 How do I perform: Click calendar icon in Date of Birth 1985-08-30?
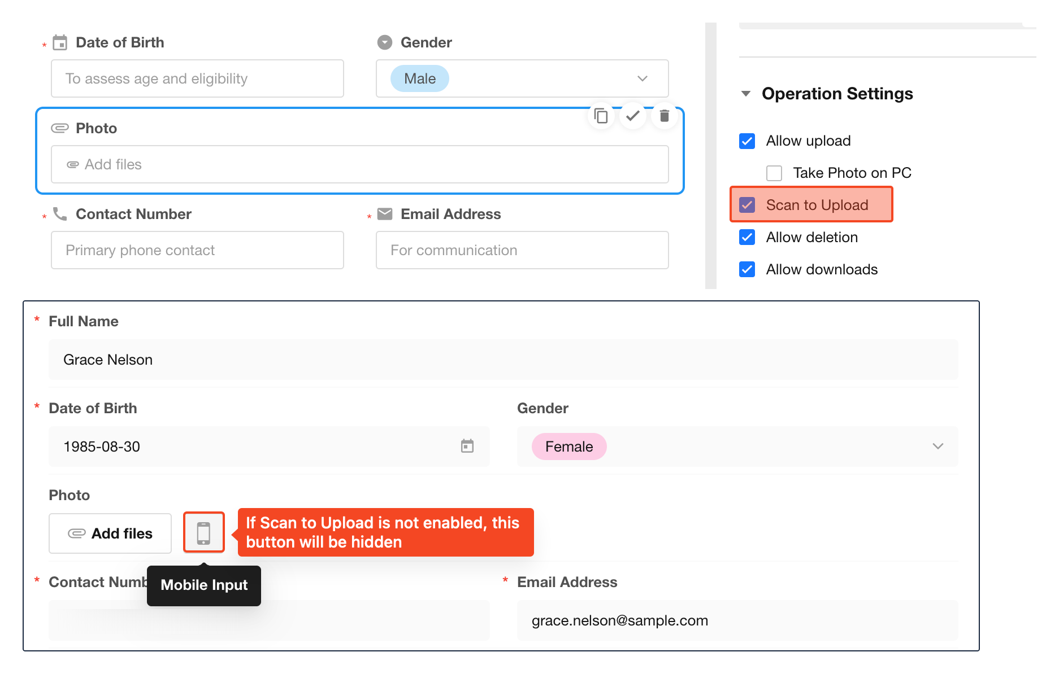467,446
